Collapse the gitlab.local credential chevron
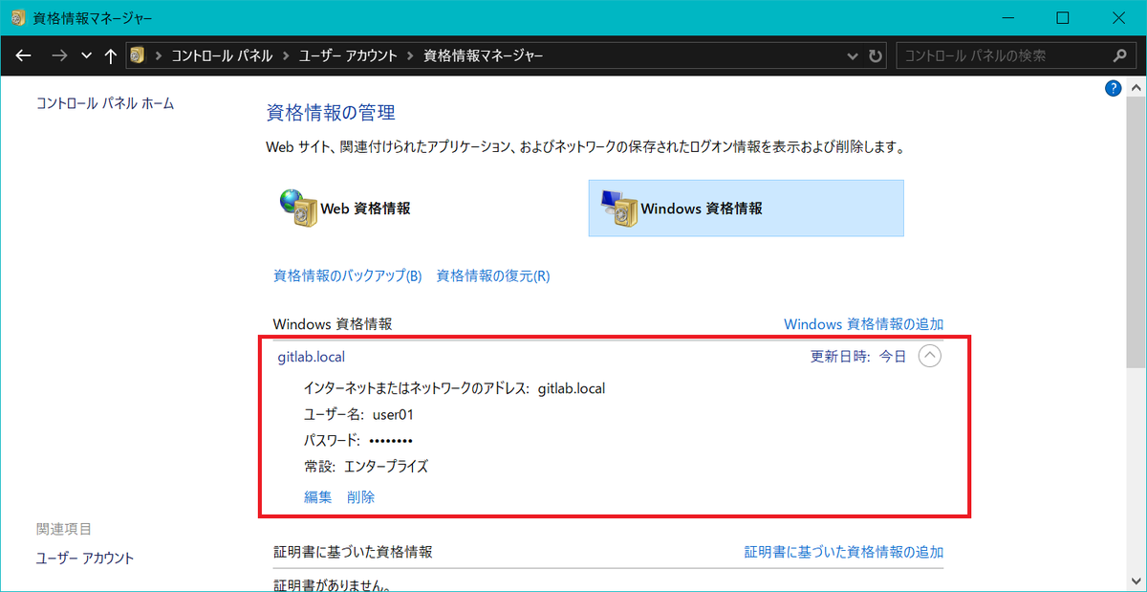 click(929, 357)
